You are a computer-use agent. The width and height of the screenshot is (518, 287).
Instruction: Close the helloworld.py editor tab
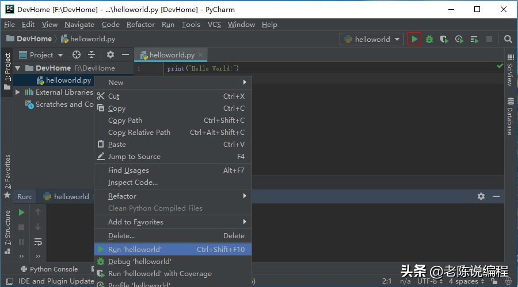coord(201,55)
